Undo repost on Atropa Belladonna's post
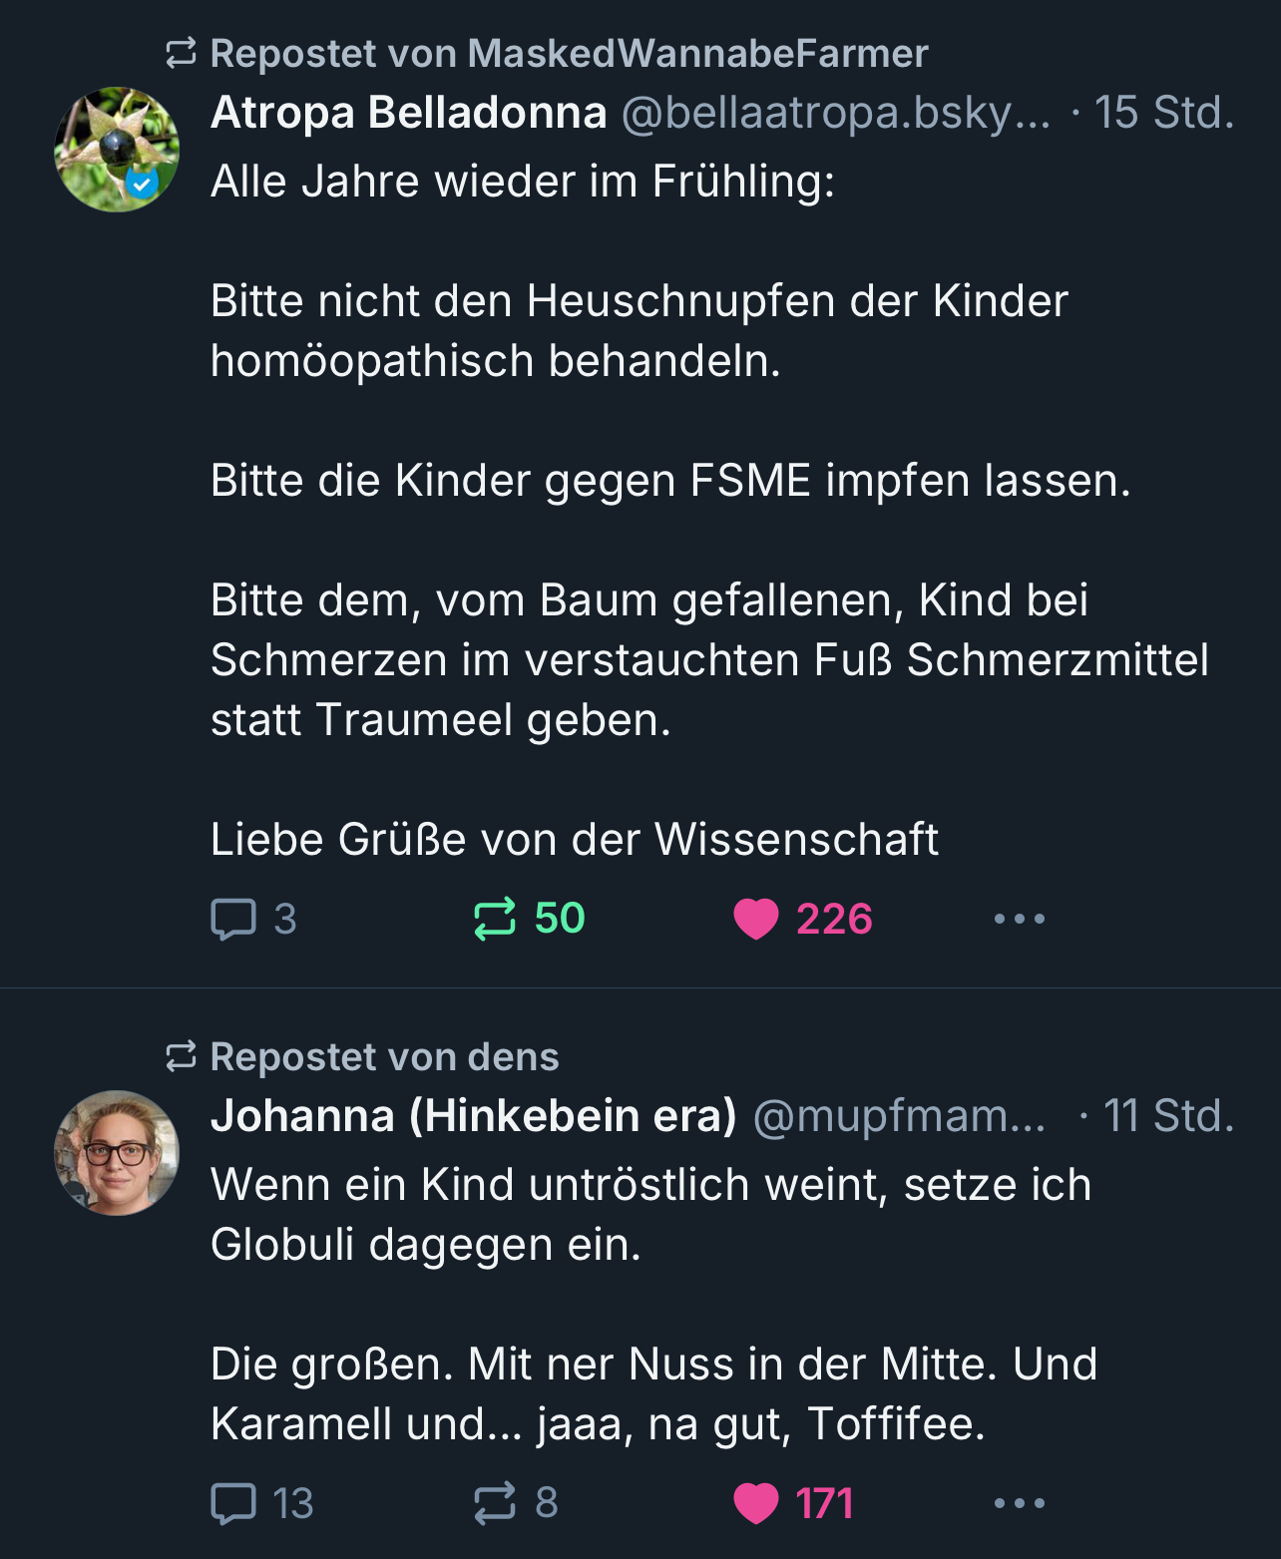This screenshot has height=1559, width=1281. point(495,919)
